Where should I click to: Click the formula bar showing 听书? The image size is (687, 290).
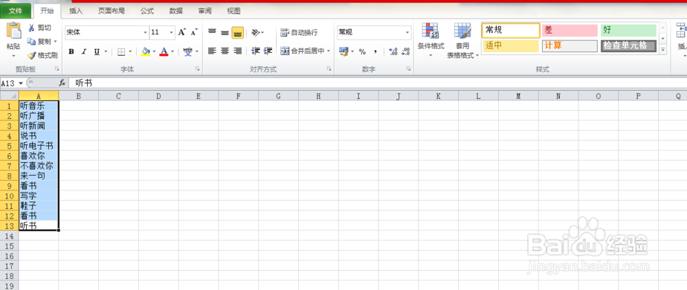tap(376, 82)
